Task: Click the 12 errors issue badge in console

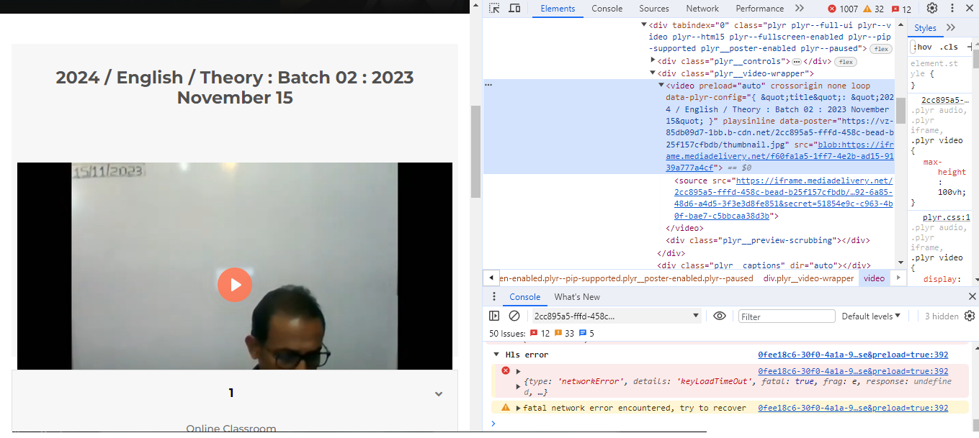Action: [540, 334]
